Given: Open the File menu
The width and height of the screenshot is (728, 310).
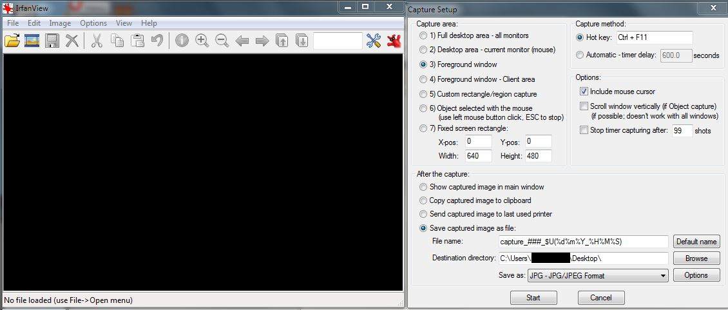Looking at the screenshot, I should [13, 23].
